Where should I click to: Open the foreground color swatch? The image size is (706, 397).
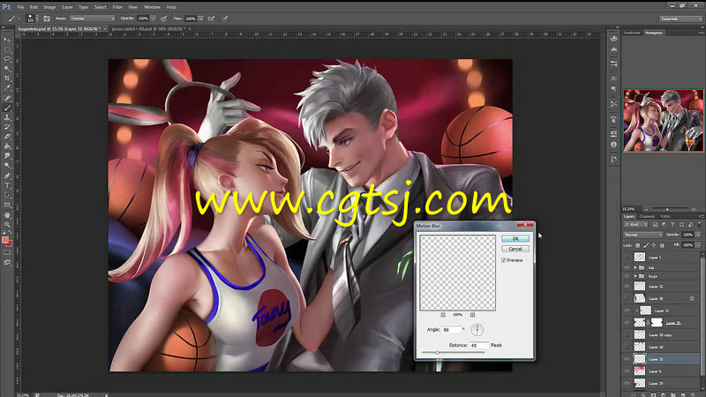(5, 240)
